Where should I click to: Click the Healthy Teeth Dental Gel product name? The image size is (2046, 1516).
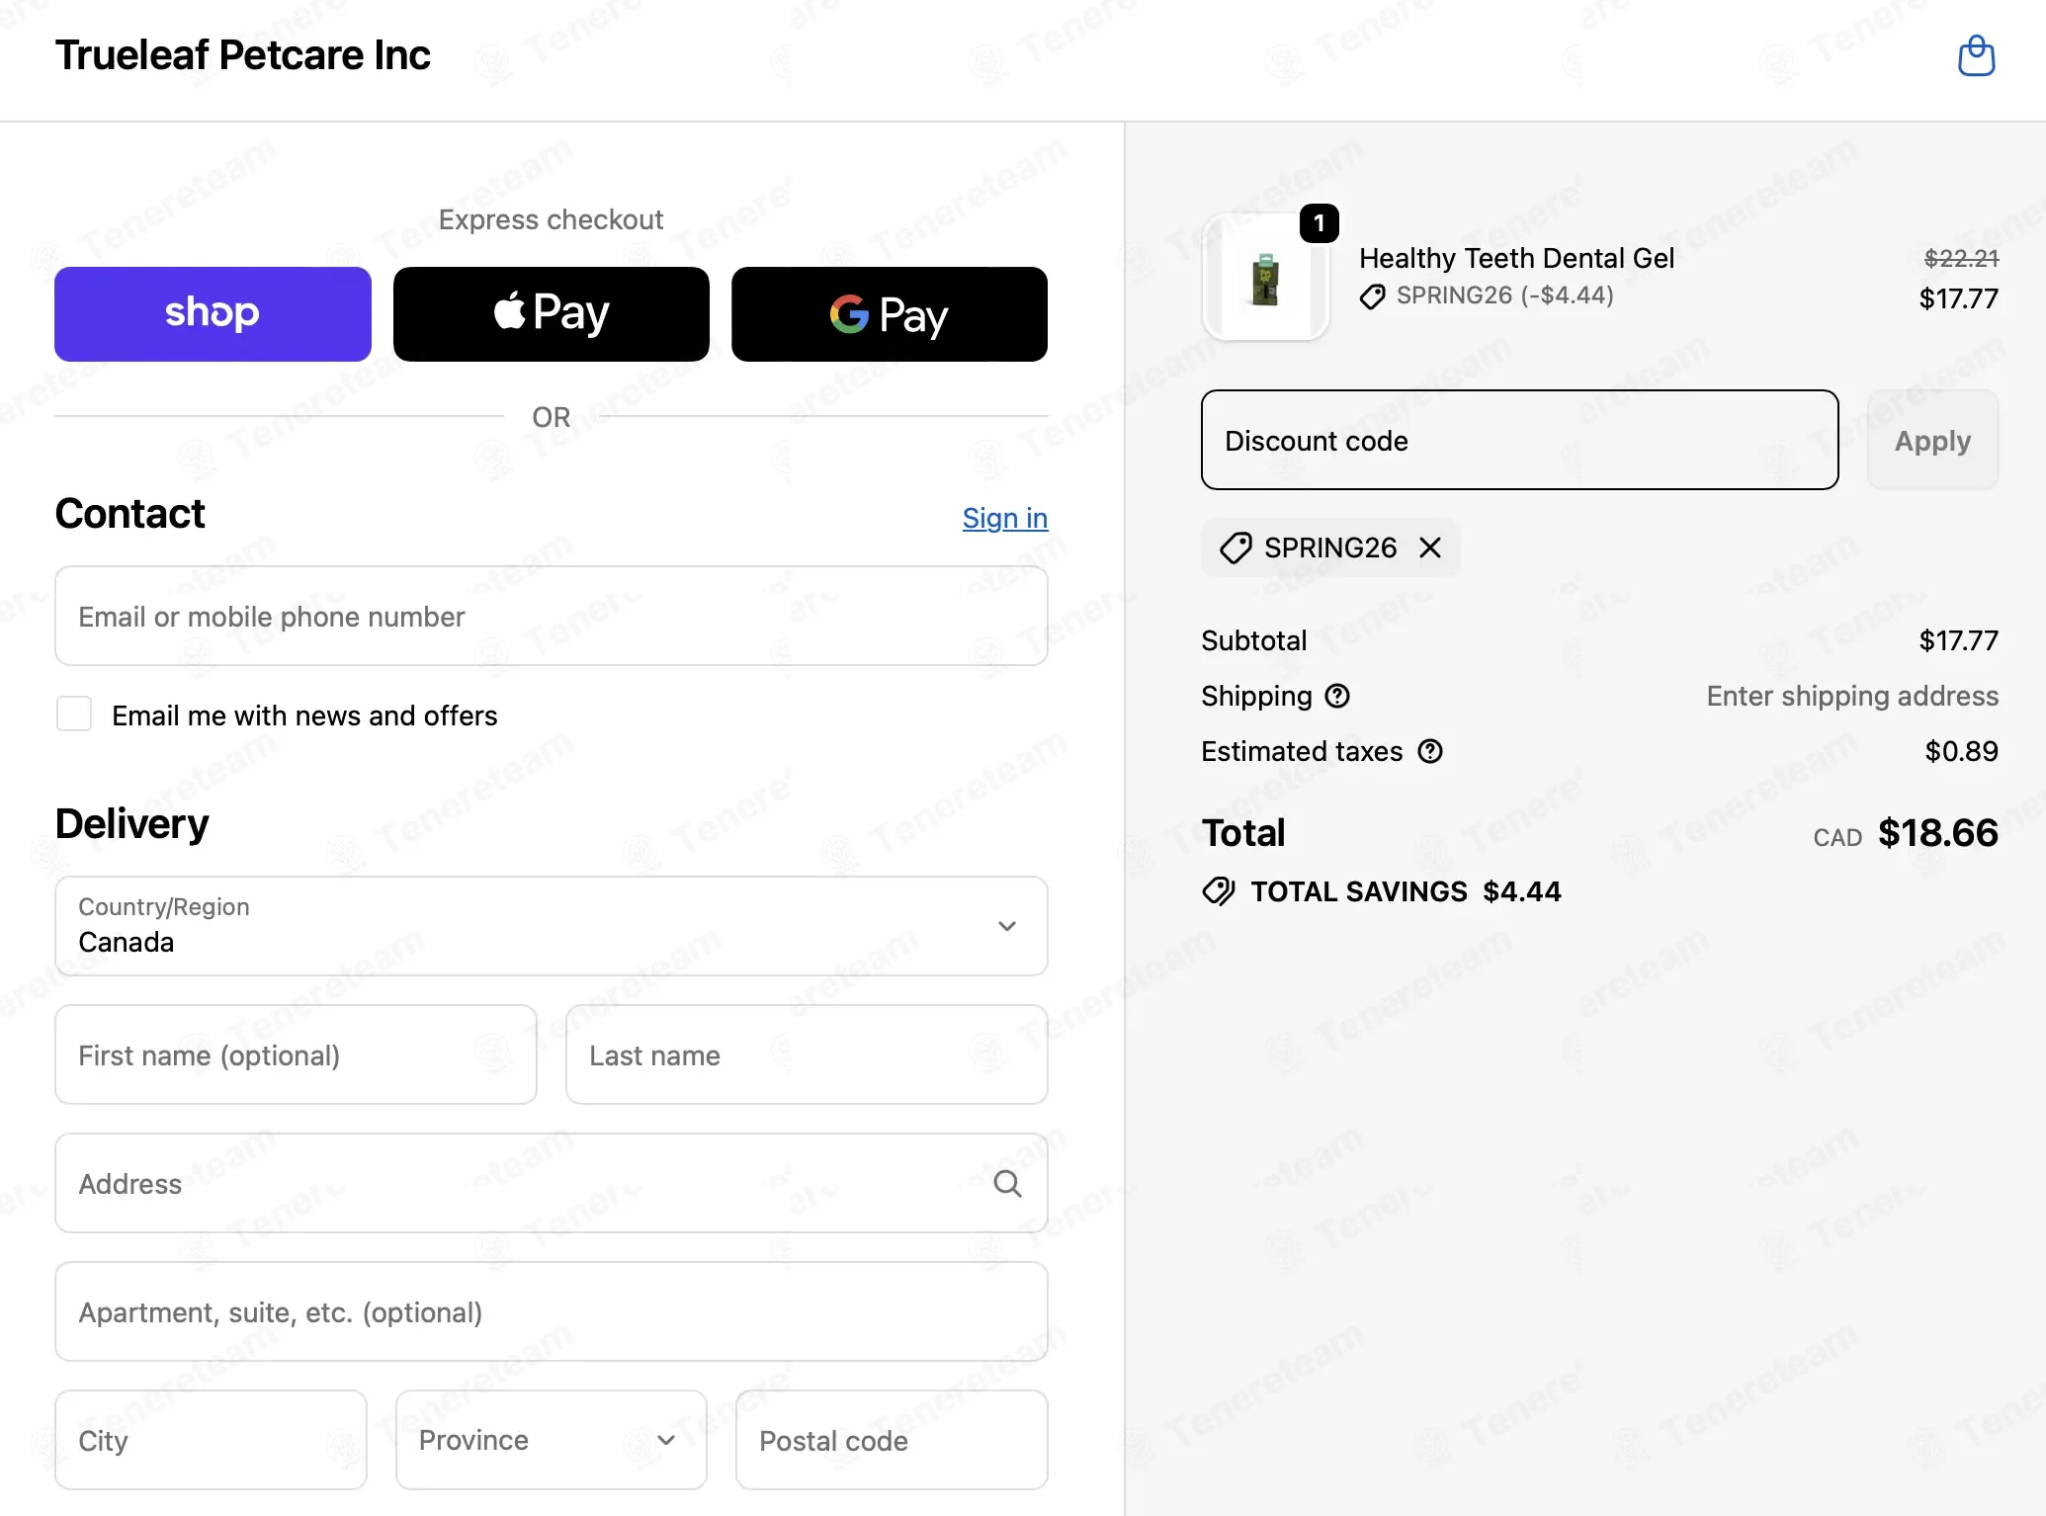point(1516,258)
